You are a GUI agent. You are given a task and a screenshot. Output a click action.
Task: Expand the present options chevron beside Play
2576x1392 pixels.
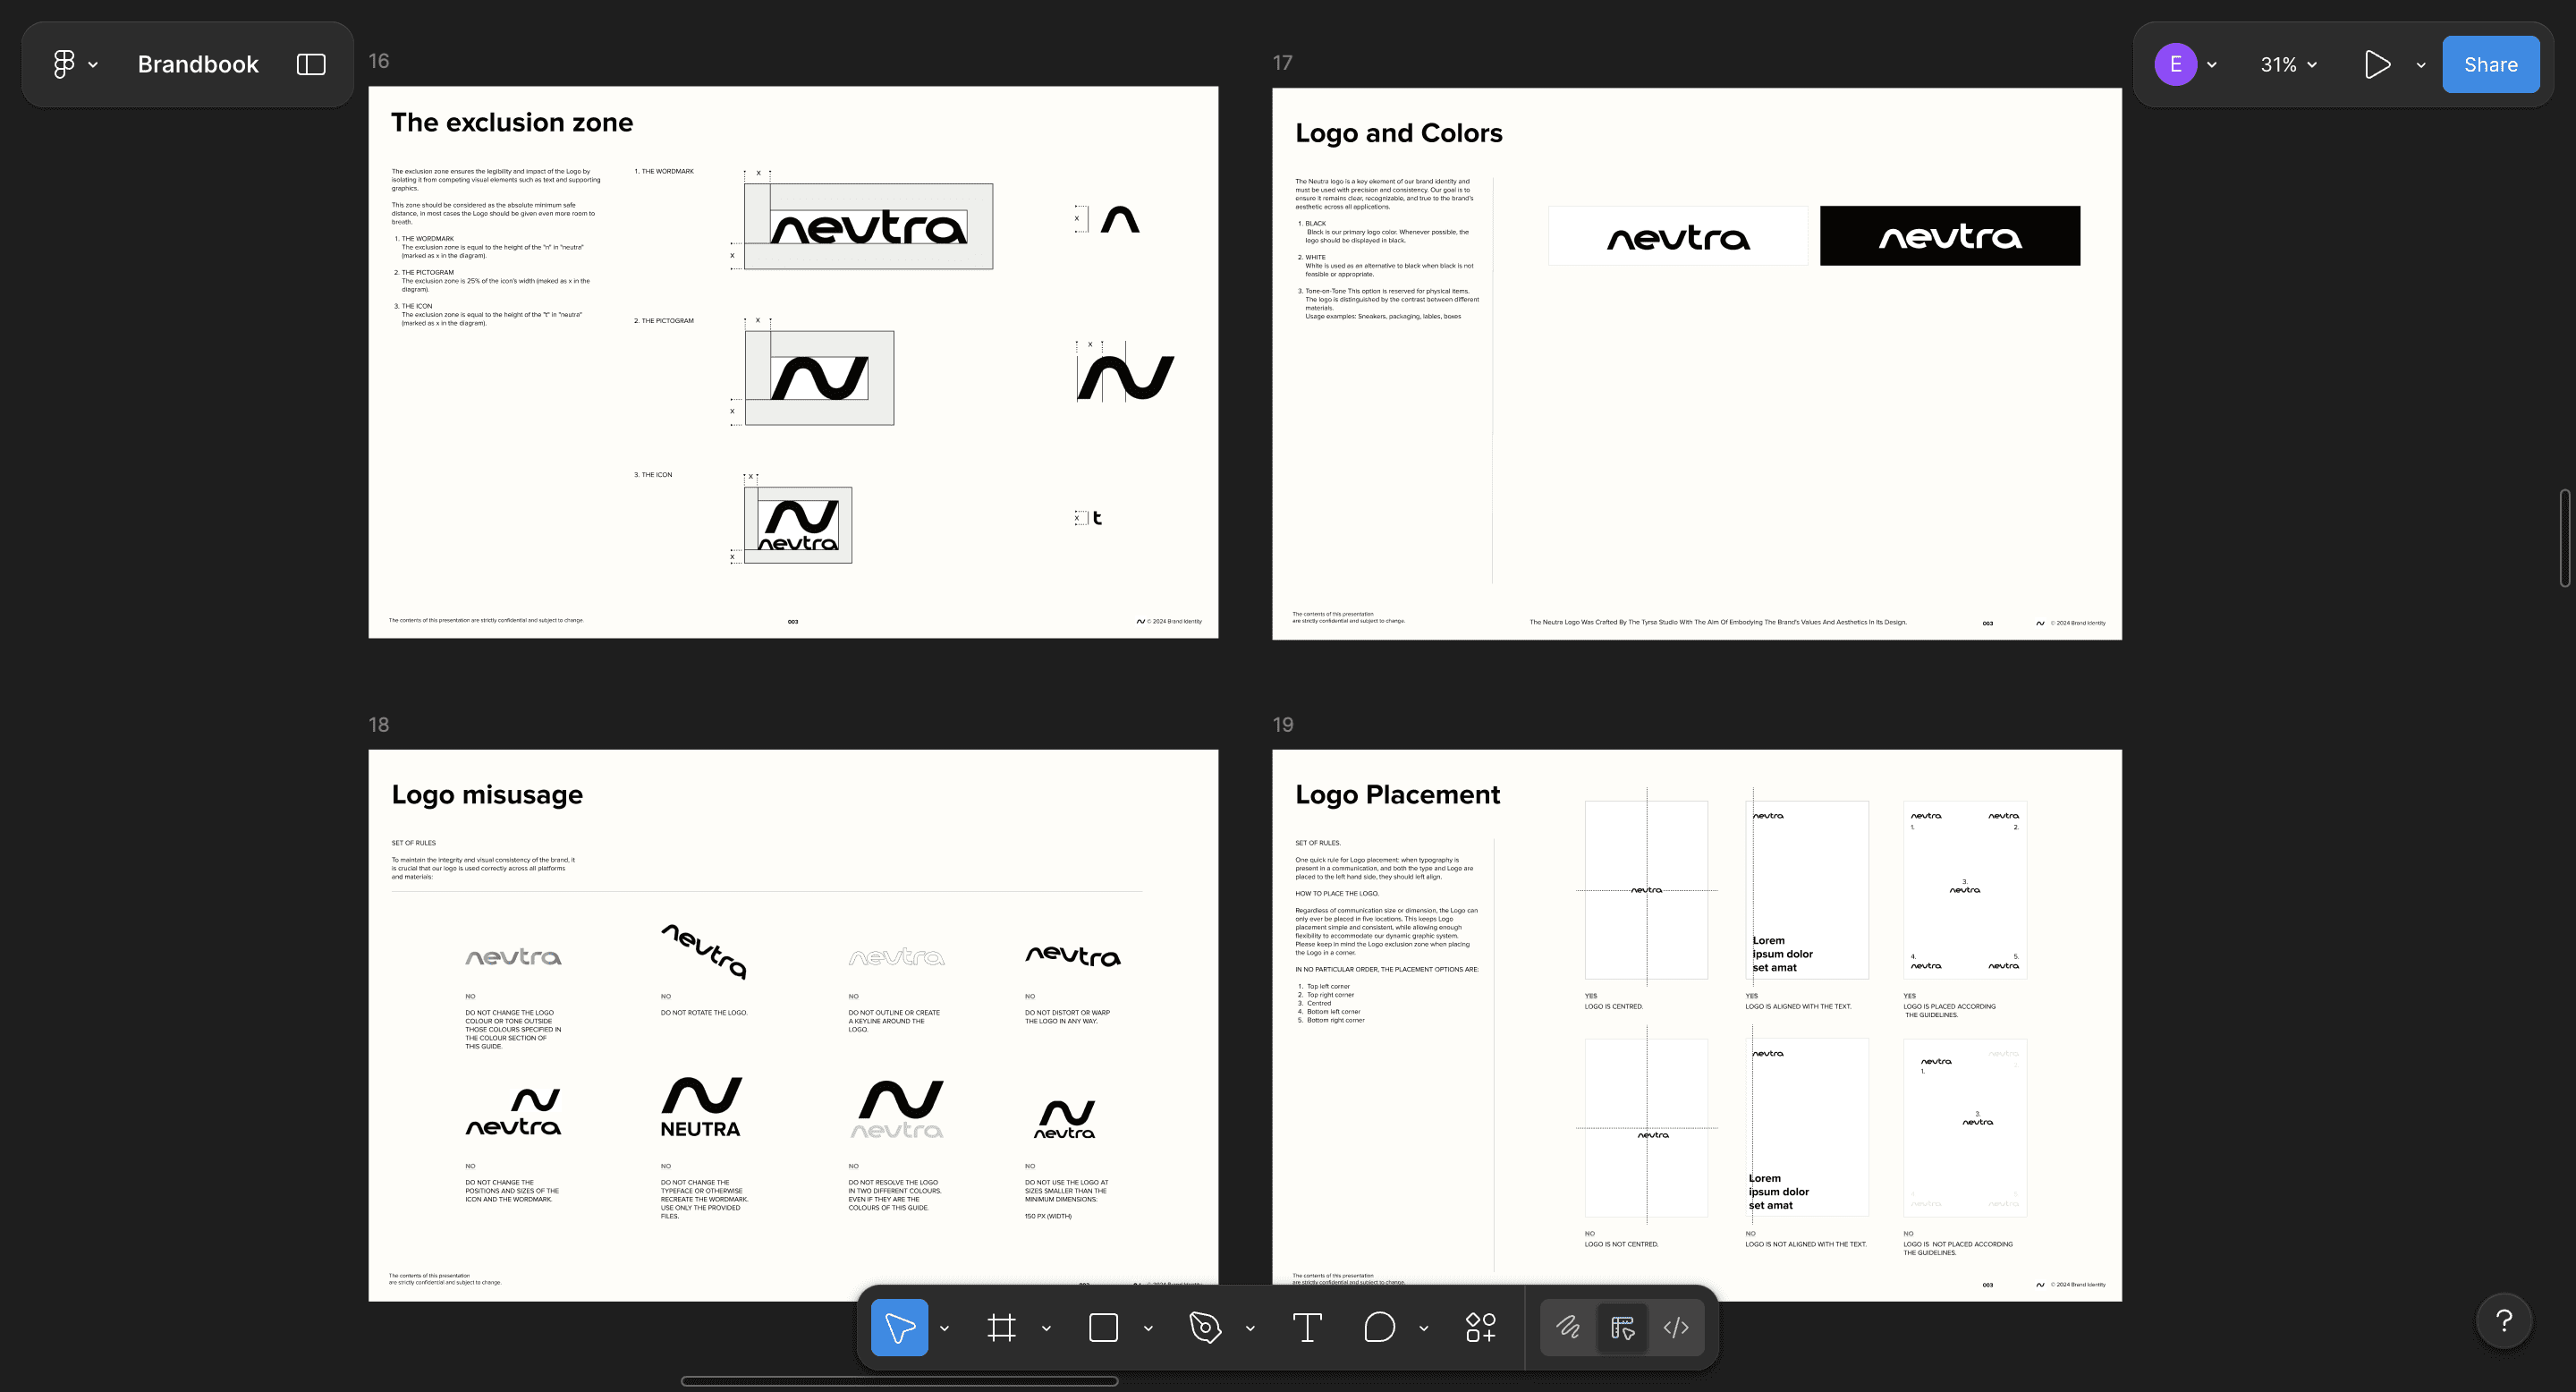point(2420,65)
